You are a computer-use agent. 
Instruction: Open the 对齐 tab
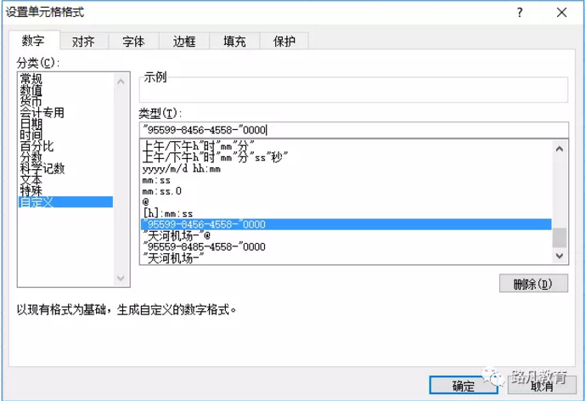[83, 41]
